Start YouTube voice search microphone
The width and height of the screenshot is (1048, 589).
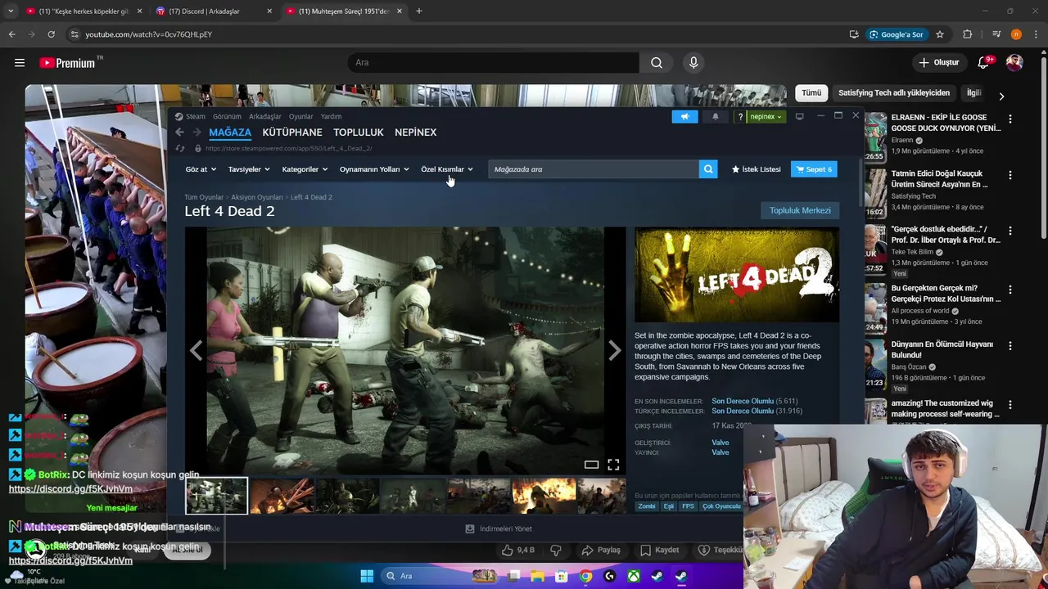693,62
